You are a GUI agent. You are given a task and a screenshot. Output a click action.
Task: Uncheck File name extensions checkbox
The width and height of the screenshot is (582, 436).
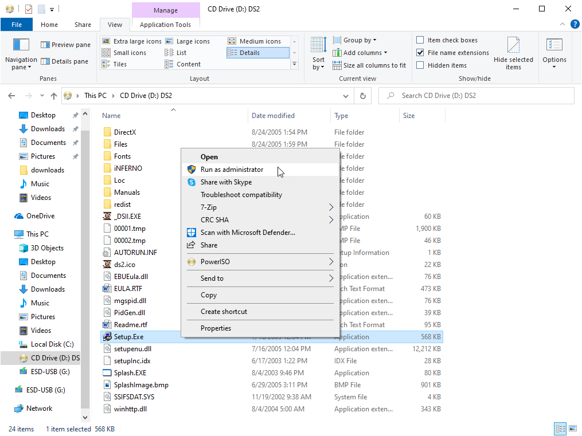(420, 53)
